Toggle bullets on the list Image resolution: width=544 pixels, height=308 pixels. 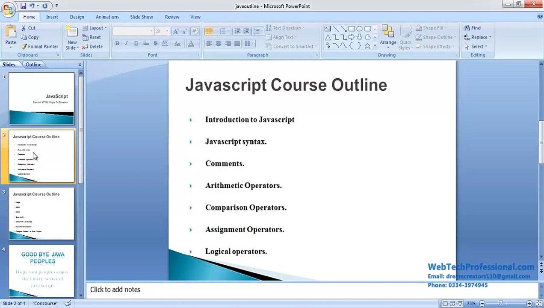[209, 31]
